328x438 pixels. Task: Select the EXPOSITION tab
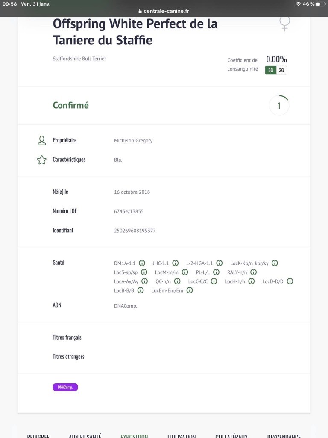pyautogui.click(x=134, y=435)
